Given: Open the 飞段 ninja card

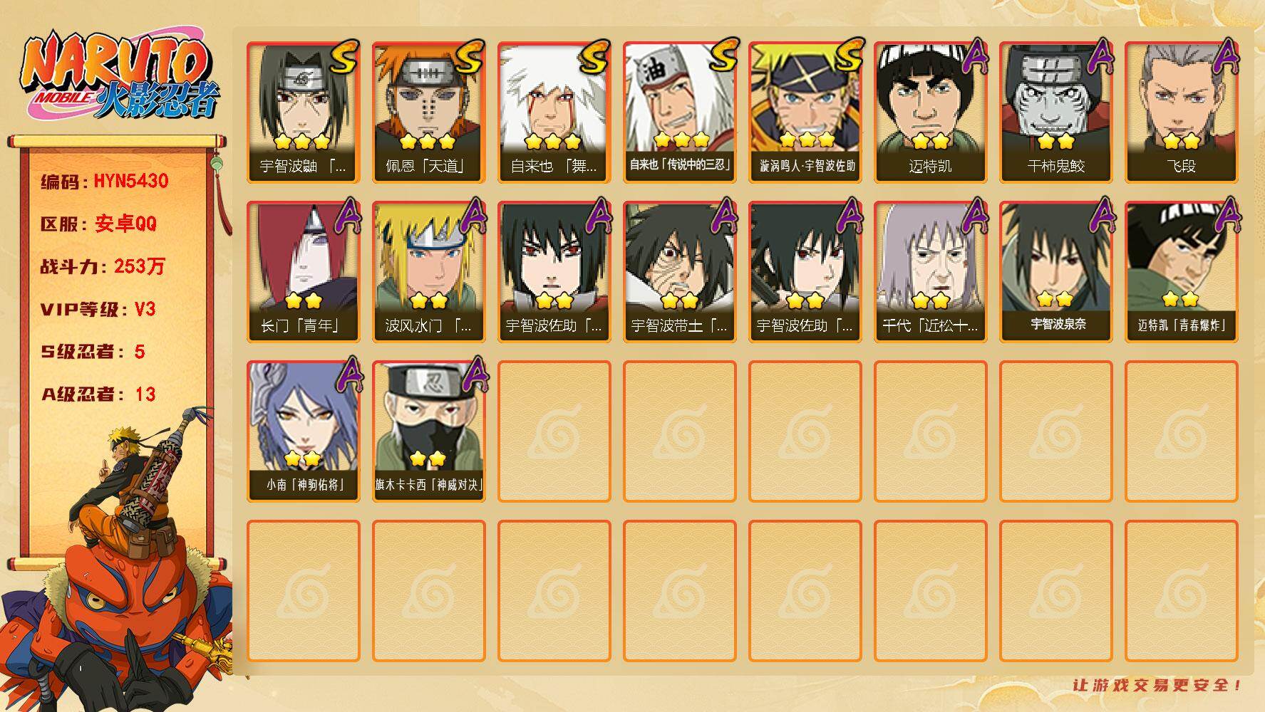Looking at the screenshot, I should [1181, 112].
